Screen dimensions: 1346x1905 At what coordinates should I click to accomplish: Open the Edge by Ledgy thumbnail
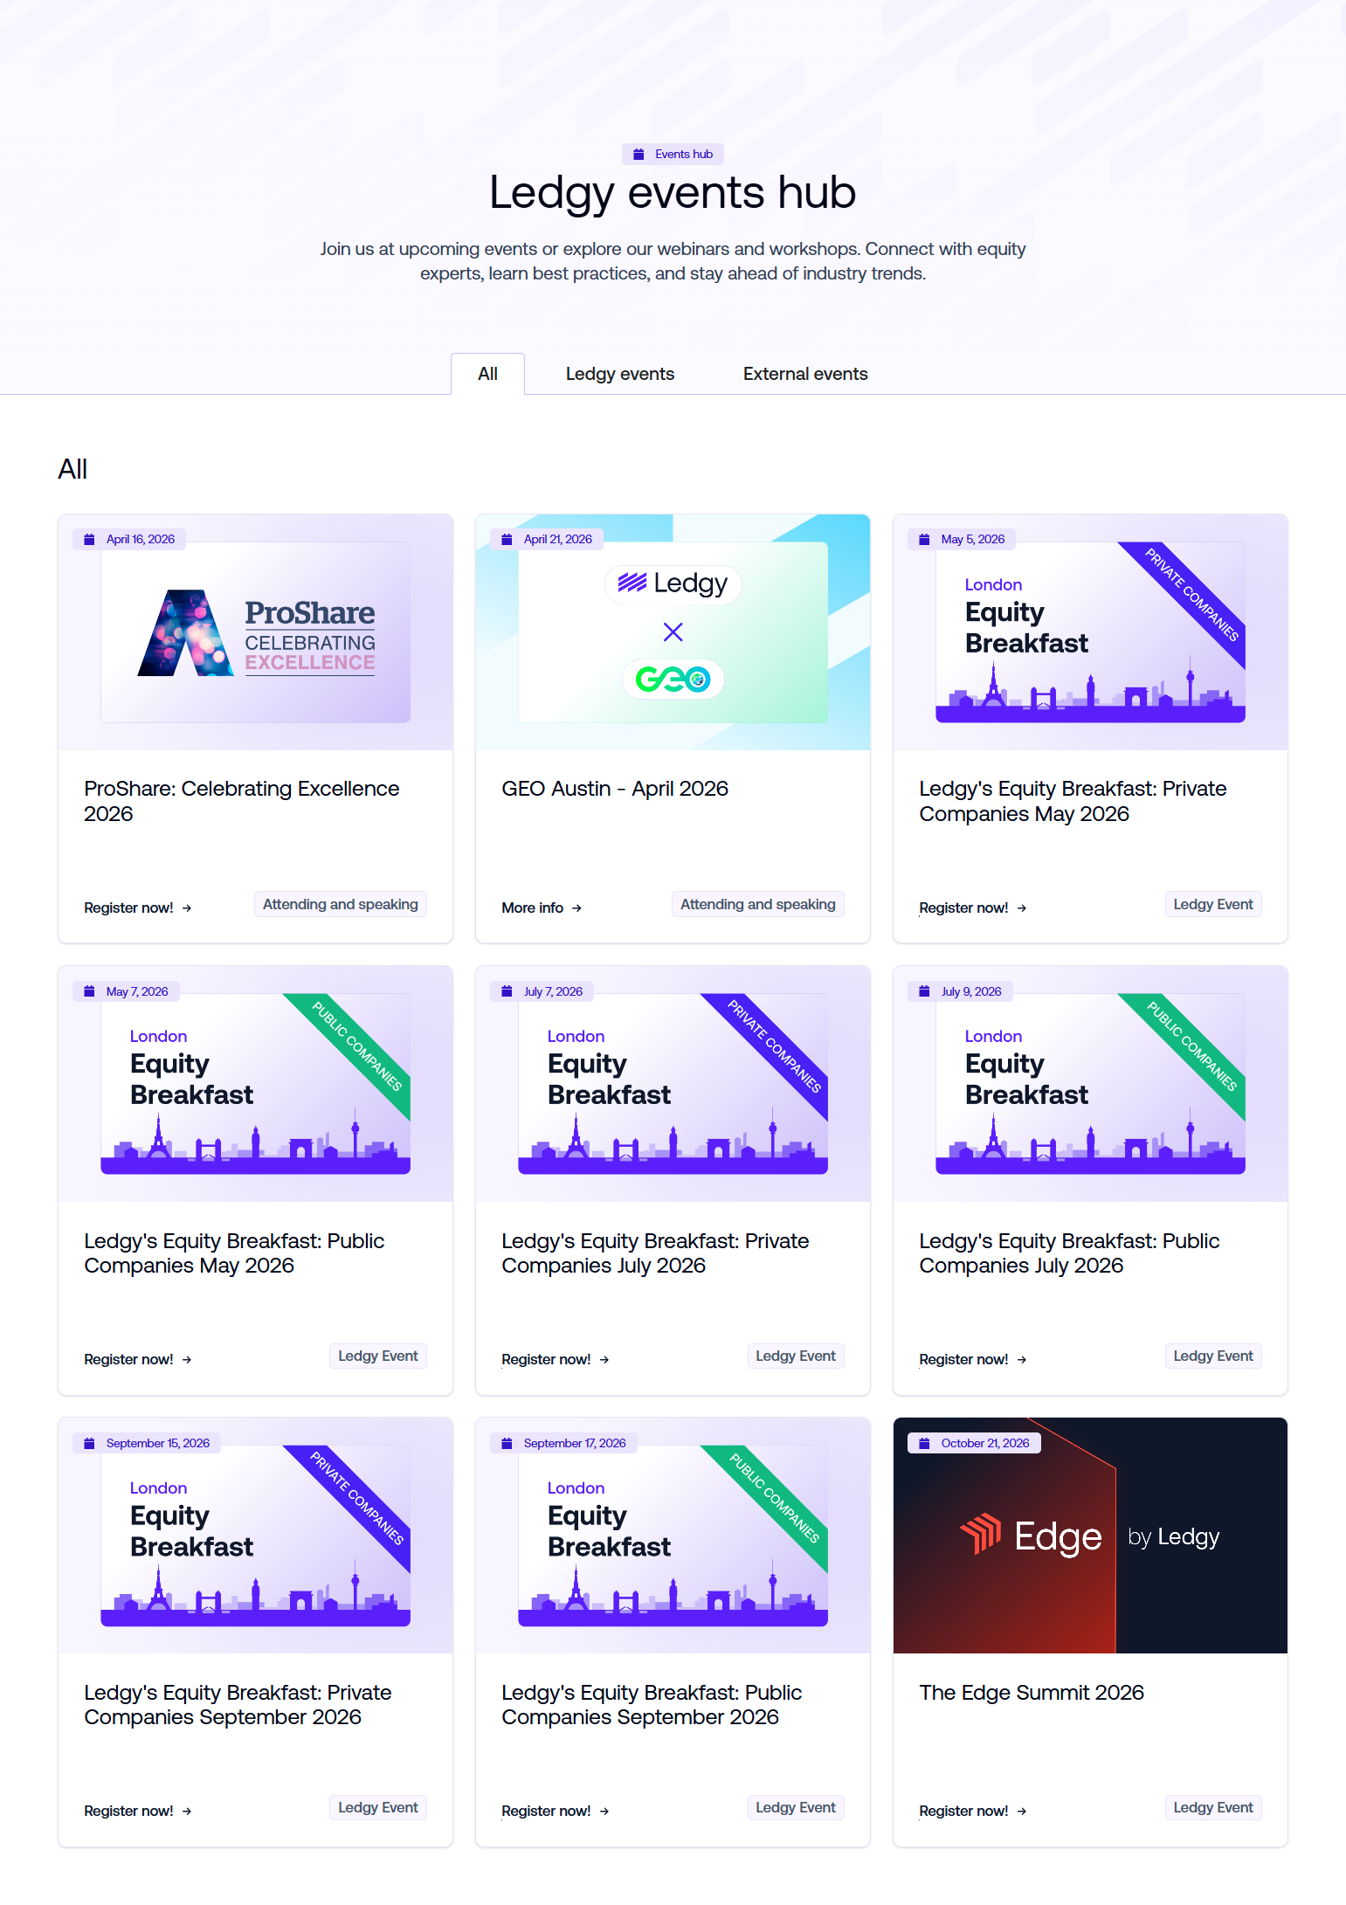1090,1536
